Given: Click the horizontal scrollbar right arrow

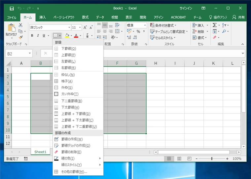Looking at the screenshot, I should [239, 152].
